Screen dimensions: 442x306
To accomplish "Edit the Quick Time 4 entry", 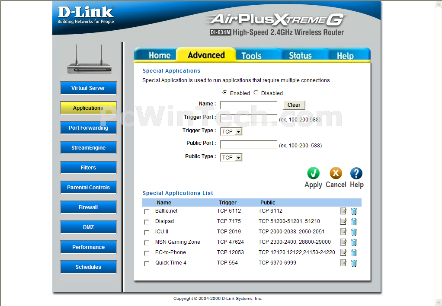I will [x=343, y=263].
